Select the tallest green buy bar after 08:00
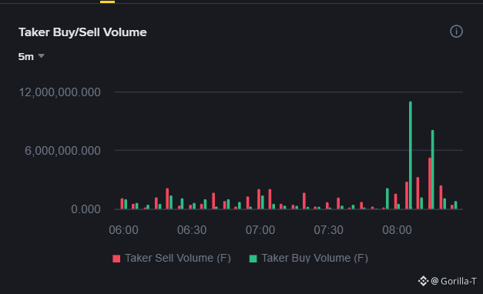Screen dimensions: 483x294 (x=411, y=155)
